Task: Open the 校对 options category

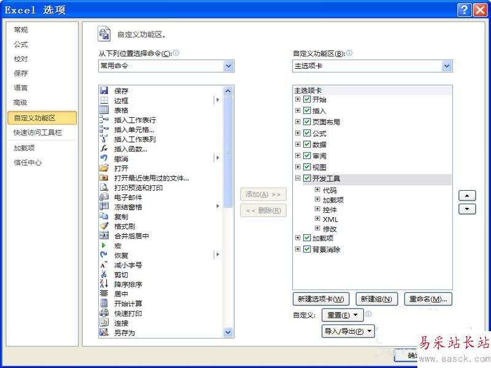Action: point(21,59)
